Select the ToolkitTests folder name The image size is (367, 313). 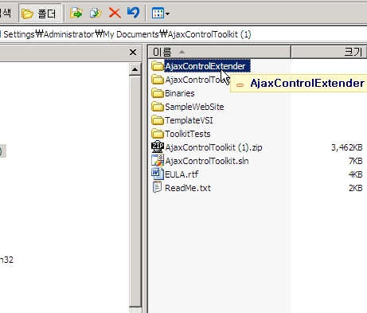(188, 134)
